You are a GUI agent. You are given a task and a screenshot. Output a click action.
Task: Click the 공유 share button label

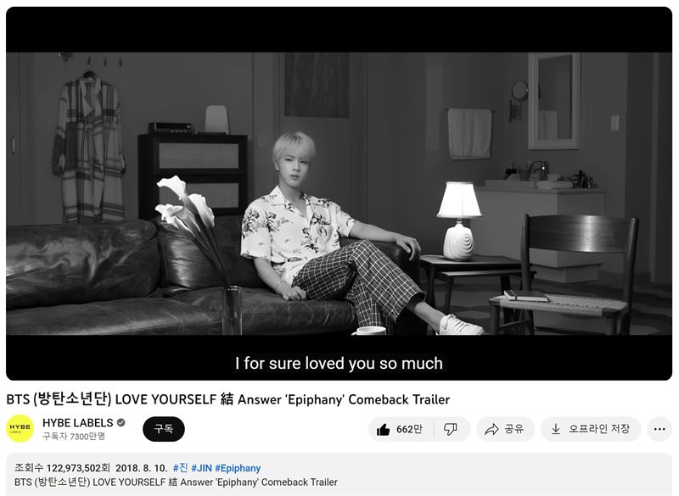point(514,429)
